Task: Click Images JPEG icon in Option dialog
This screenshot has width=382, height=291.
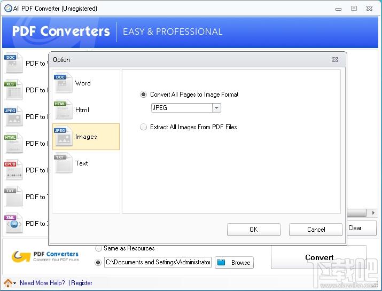Action: click(x=64, y=136)
